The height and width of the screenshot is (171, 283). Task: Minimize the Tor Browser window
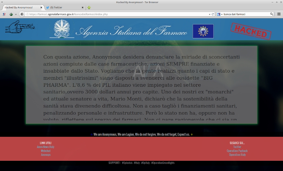pyautogui.click(x=272, y=2)
